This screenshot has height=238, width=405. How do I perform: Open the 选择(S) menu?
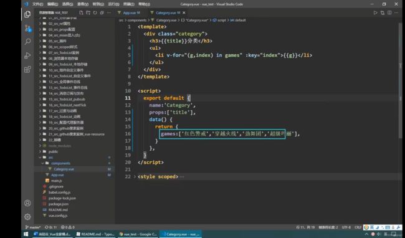click(68, 4)
